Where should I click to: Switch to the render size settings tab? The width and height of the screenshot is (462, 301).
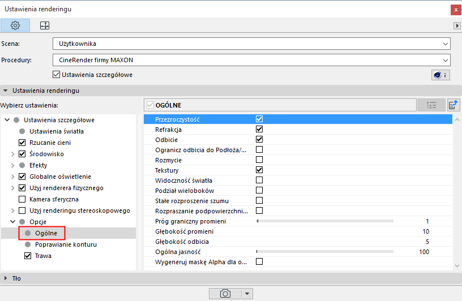click(45, 25)
